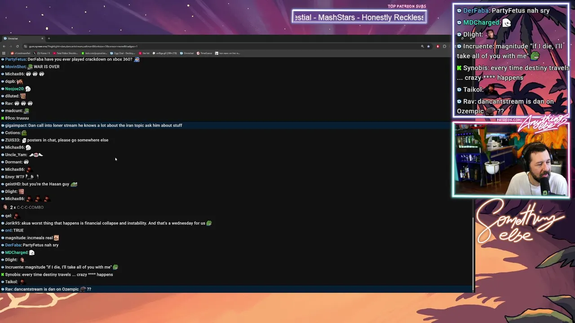Open the Fatal Police Shootin... bookmark
The width and height of the screenshot is (575, 323).
[x=66, y=53]
